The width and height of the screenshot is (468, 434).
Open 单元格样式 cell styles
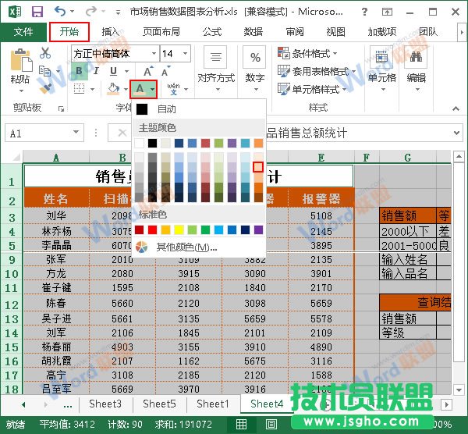(312, 89)
